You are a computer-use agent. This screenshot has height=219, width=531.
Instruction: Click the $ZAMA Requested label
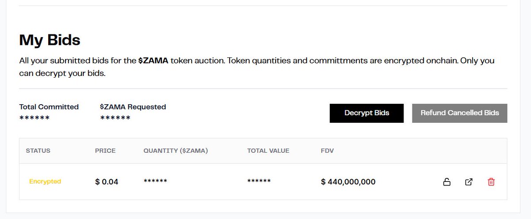tap(133, 107)
